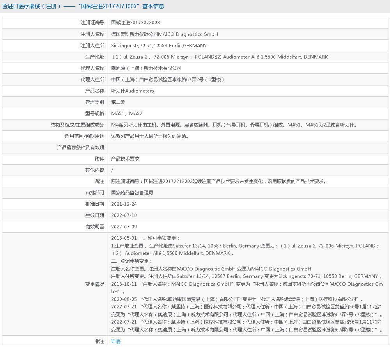Viewport: 390px width, 347px height.
Task: Click the registrant name MAICO Diagnostics GmbH cell
Action: pyautogui.click(x=164, y=34)
